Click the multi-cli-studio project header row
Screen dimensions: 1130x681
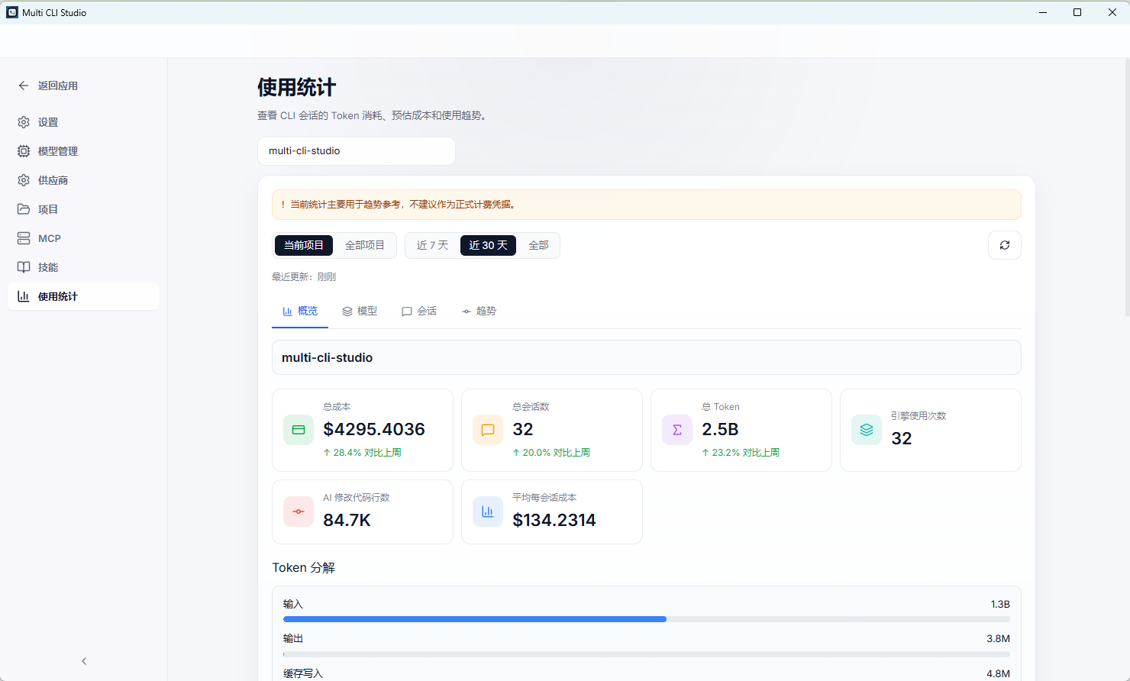[x=647, y=357]
